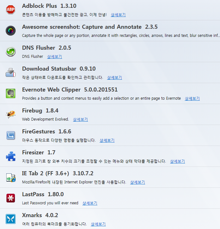
Task: Click description 'Provides a button and context menus'
Action: coord(101,98)
